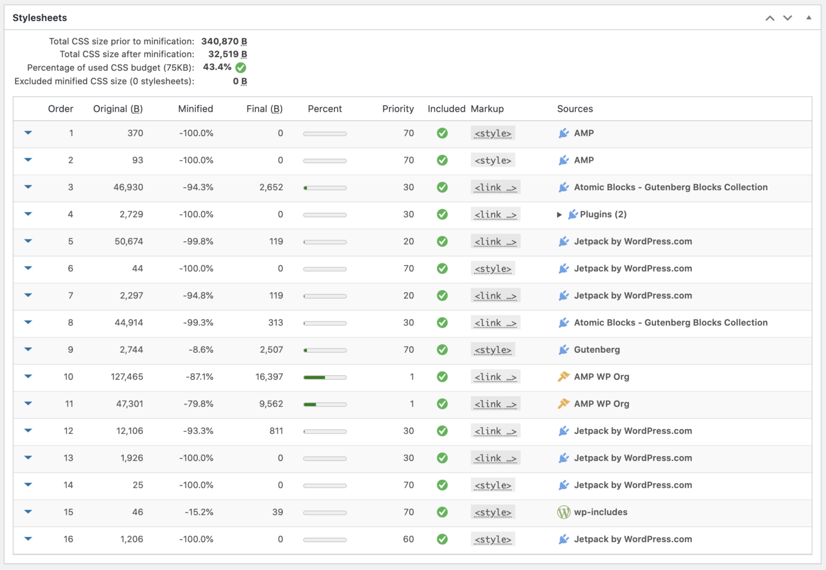Click the plugin icon next to Gutenberg
The height and width of the screenshot is (570, 826).
563,350
